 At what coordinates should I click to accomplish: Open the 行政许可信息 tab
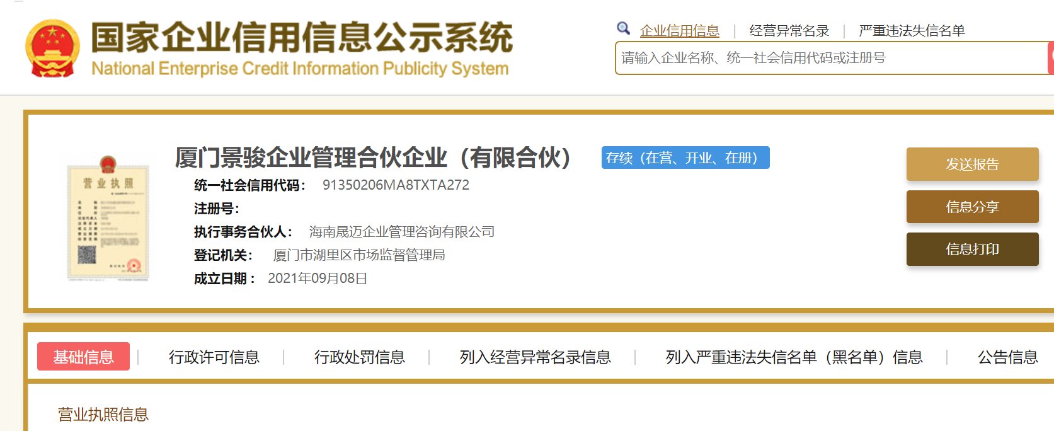point(214,357)
